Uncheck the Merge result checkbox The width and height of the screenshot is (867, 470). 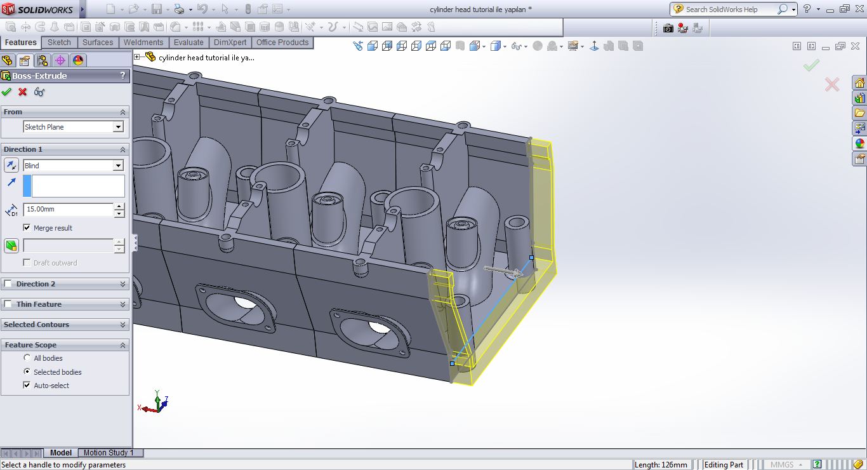27,227
